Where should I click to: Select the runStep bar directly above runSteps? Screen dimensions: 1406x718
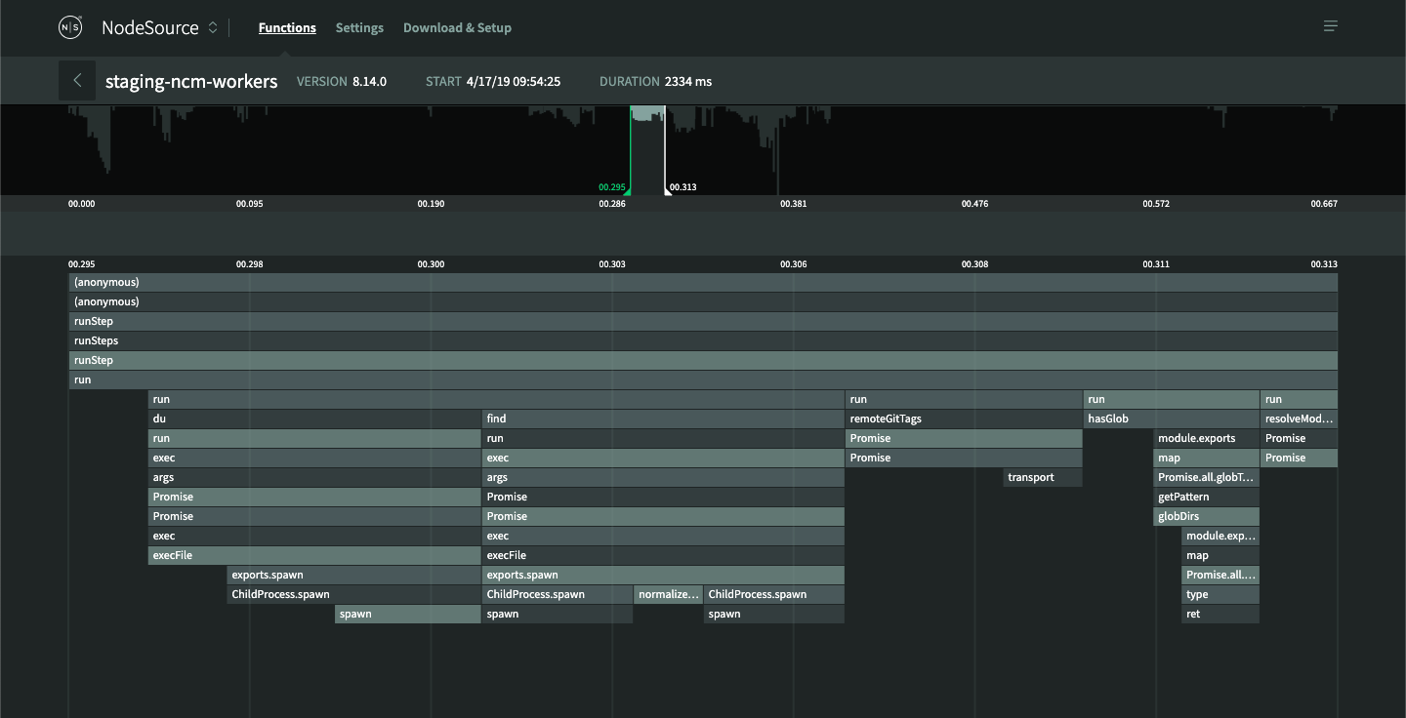coord(703,322)
